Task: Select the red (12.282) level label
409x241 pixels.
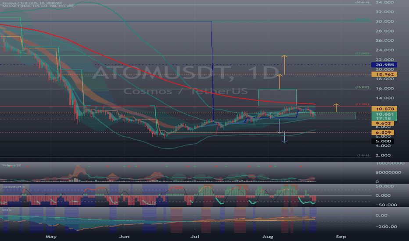Action: [362, 104]
